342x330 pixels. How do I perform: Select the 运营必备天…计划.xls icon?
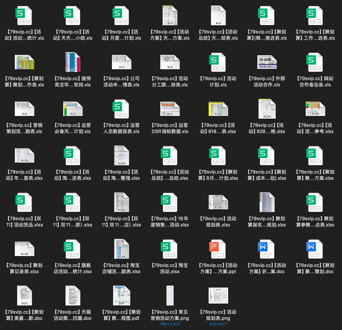coord(73,109)
